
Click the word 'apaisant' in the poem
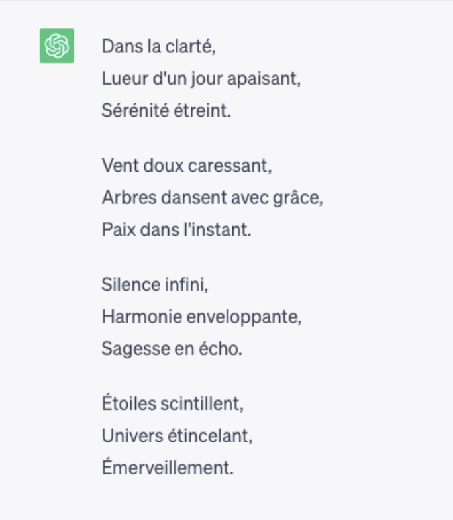[x=268, y=79]
